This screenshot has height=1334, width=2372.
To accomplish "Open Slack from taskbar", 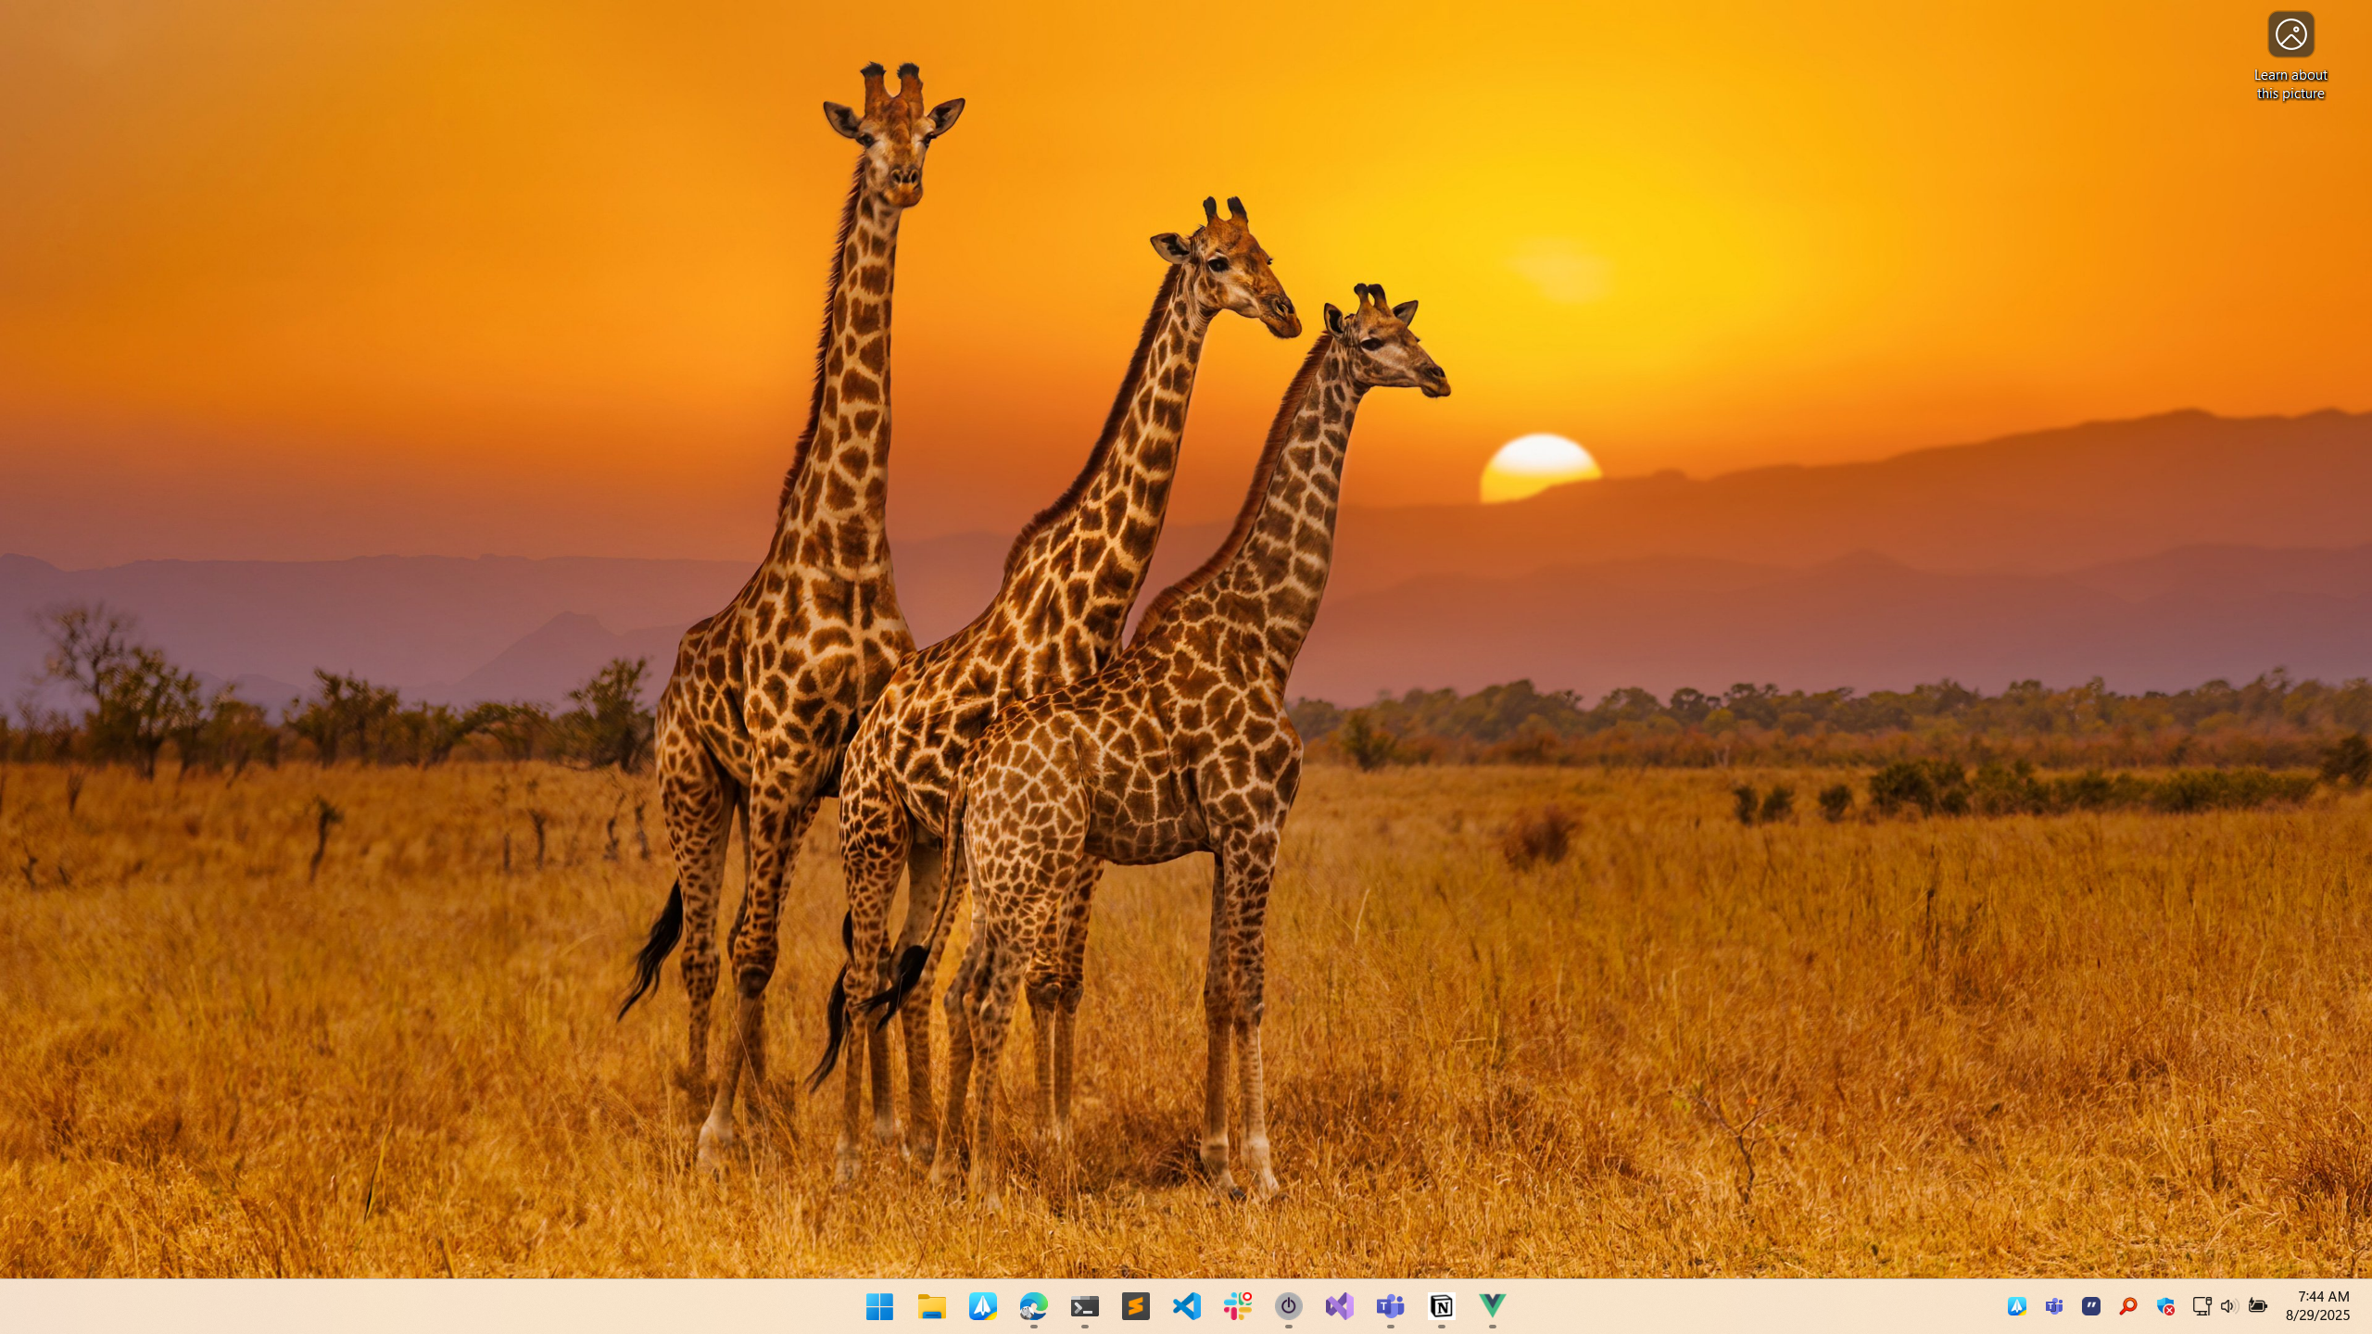I will [1237, 1306].
